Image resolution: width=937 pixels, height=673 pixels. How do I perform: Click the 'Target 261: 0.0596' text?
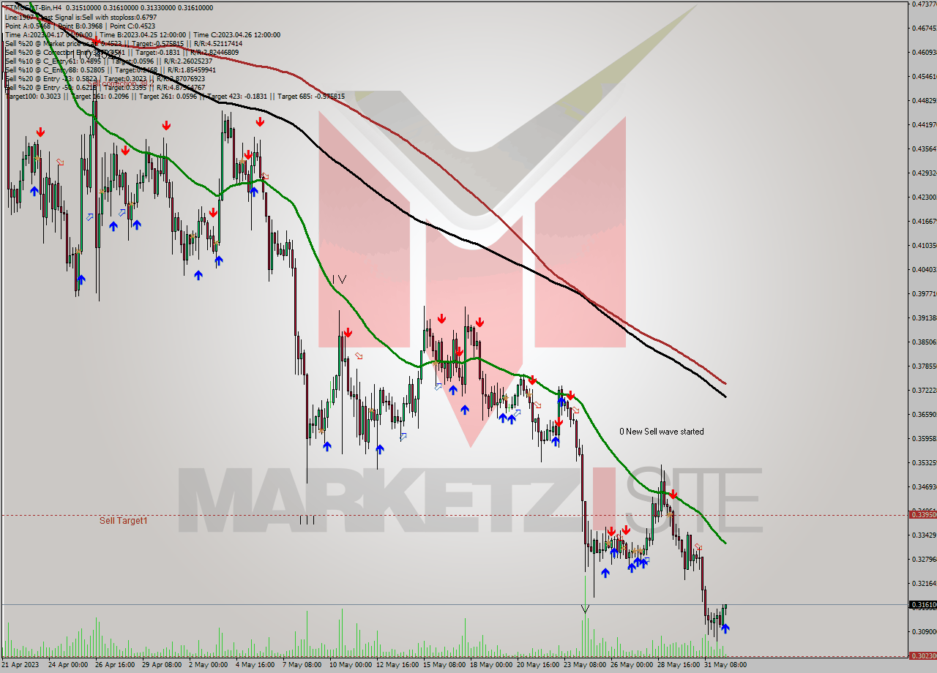coord(168,97)
